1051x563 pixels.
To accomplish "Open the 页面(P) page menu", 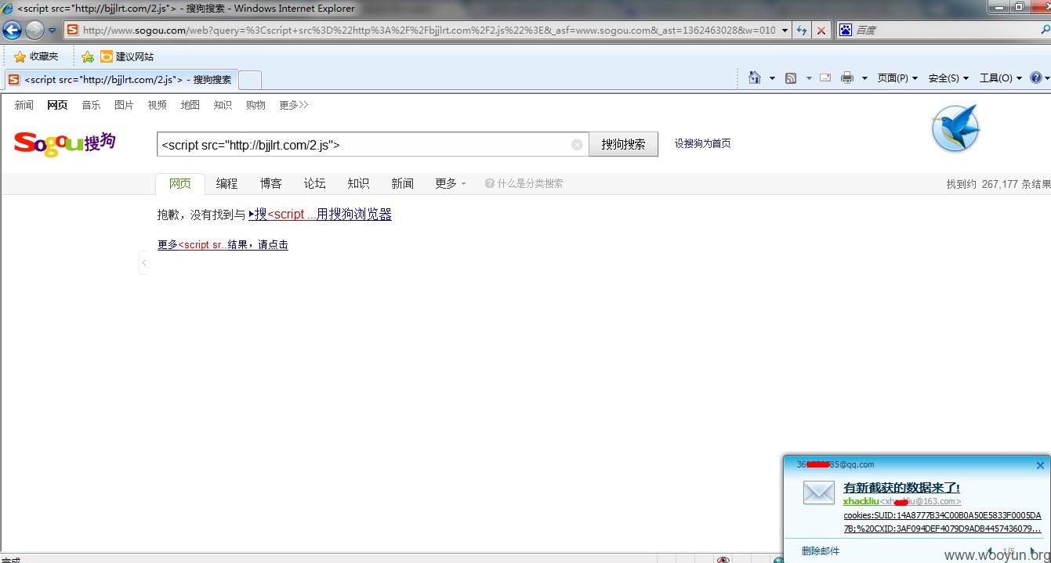I will (897, 78).
